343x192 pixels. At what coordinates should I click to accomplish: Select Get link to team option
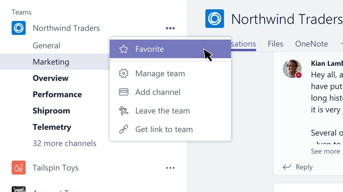pyautogui.click(x=170, y=129)
